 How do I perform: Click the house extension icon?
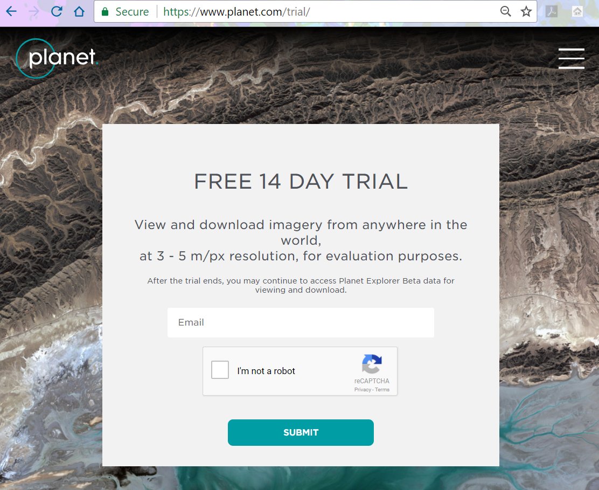(577, 11)
